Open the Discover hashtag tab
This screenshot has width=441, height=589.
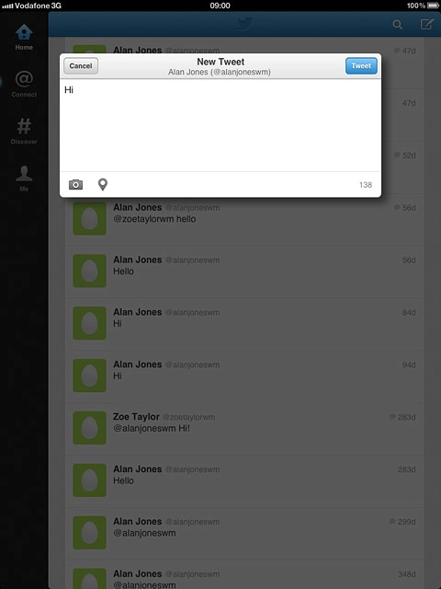(x=24, y=131)
